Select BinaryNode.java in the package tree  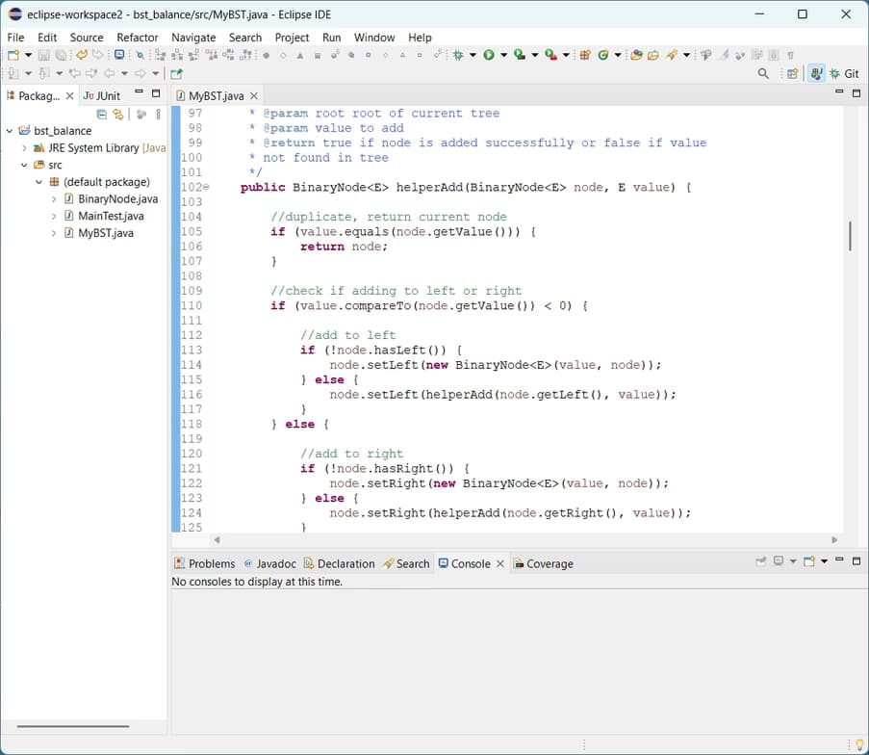(117, 198)
